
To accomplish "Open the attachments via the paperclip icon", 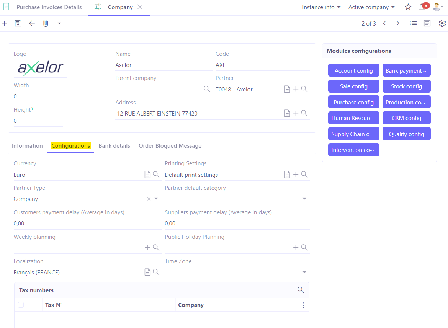I will (x=46, y=23).
